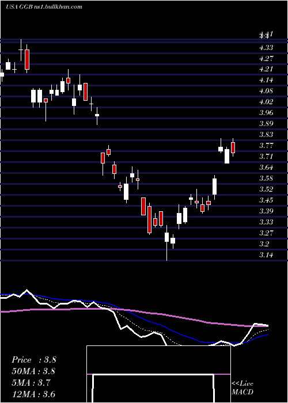
Task: Click the 3.45 price axis label
Action: point(266,200)
